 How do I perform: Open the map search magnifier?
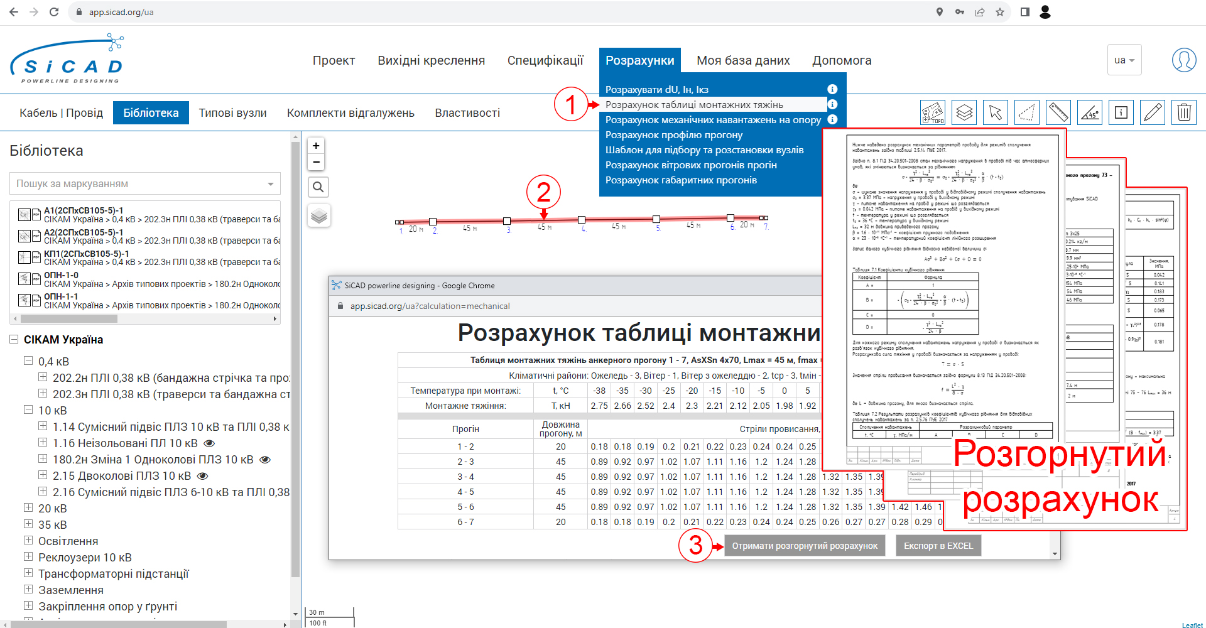pyautogui.click(x=318, y=187)
